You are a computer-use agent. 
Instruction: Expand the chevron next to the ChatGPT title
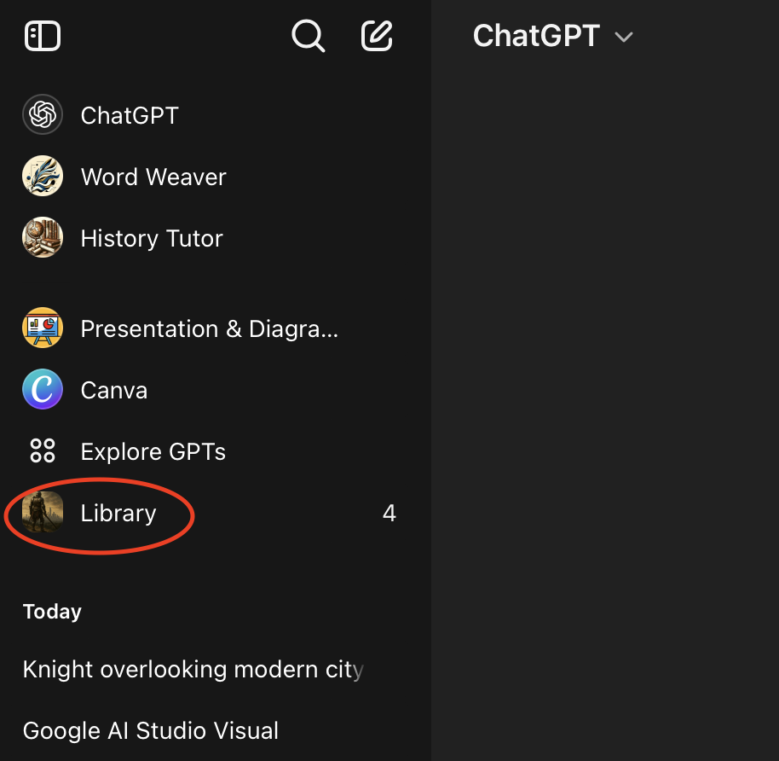(624, 37)
